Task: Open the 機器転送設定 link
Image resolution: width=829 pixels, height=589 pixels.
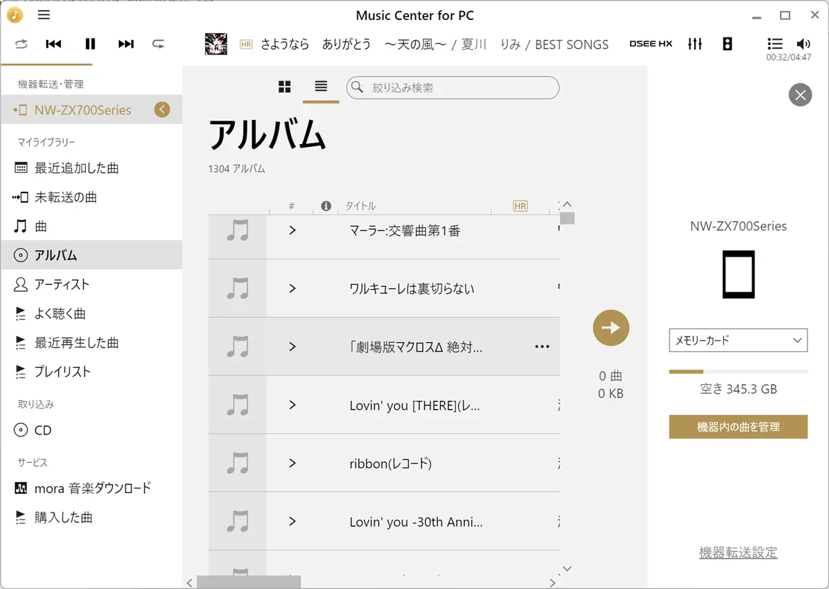Action: tap(739, 552)
